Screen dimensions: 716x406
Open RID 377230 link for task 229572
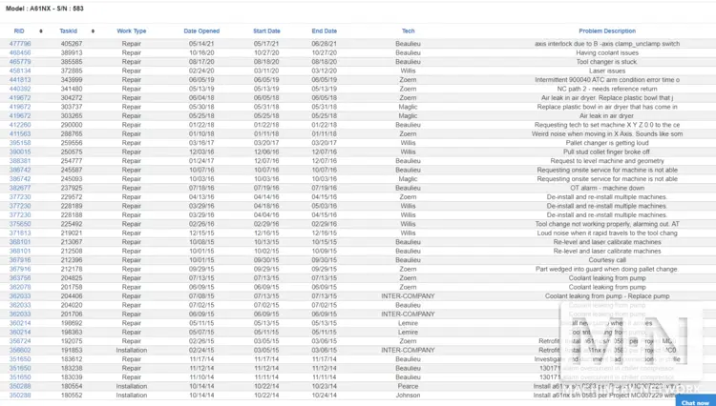20,197
